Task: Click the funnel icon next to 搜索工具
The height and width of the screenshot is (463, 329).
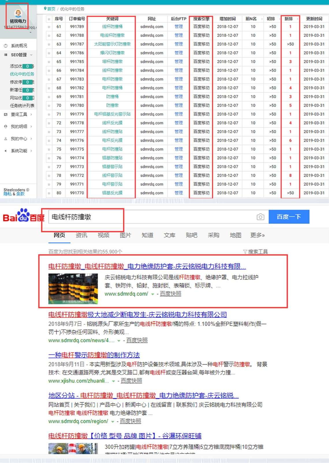Action: point(245,252)
